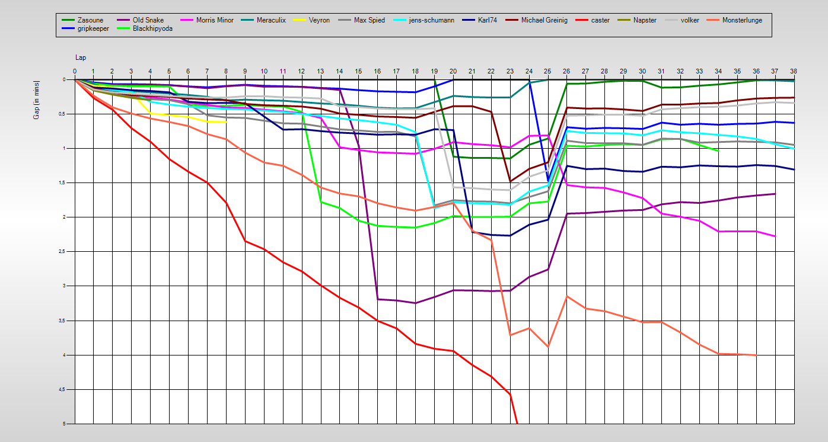Click lap number 36 on the Lap axis
Viewport: 828px width, 442px height.
[x=756, y=71]
